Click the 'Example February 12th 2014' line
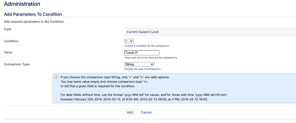The height and width of the screenshot is (123, 296). coord(134,99)
